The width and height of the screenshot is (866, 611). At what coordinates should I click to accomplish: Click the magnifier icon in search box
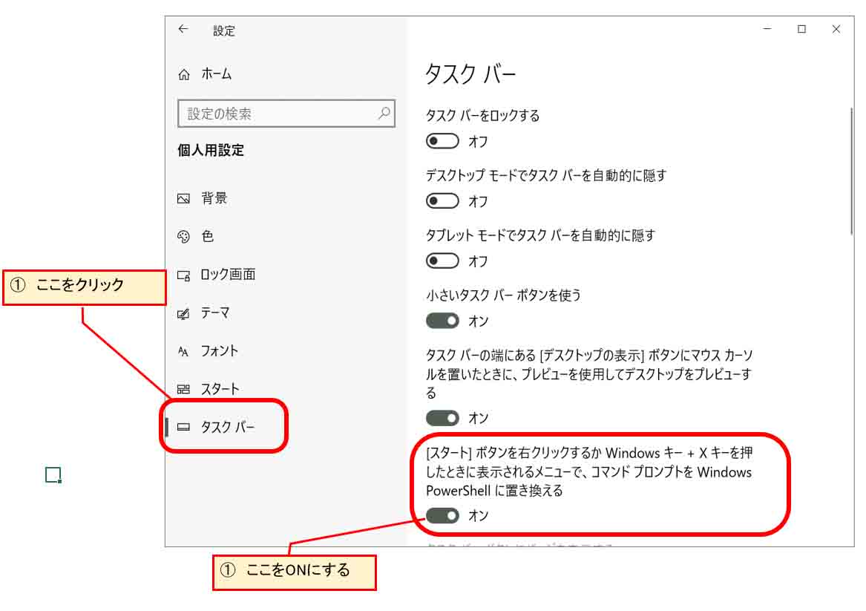pyautogui.click(x=384, y=114)
